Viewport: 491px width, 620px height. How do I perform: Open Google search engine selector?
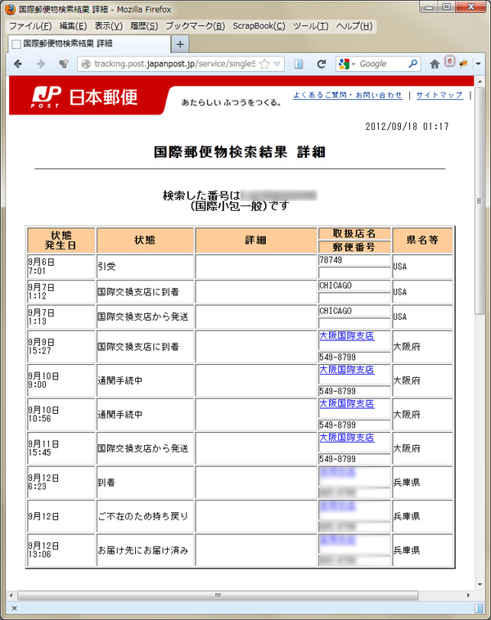[x=347, y=64]
